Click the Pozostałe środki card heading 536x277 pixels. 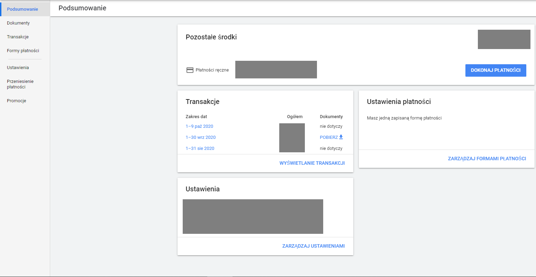point(211,37)
